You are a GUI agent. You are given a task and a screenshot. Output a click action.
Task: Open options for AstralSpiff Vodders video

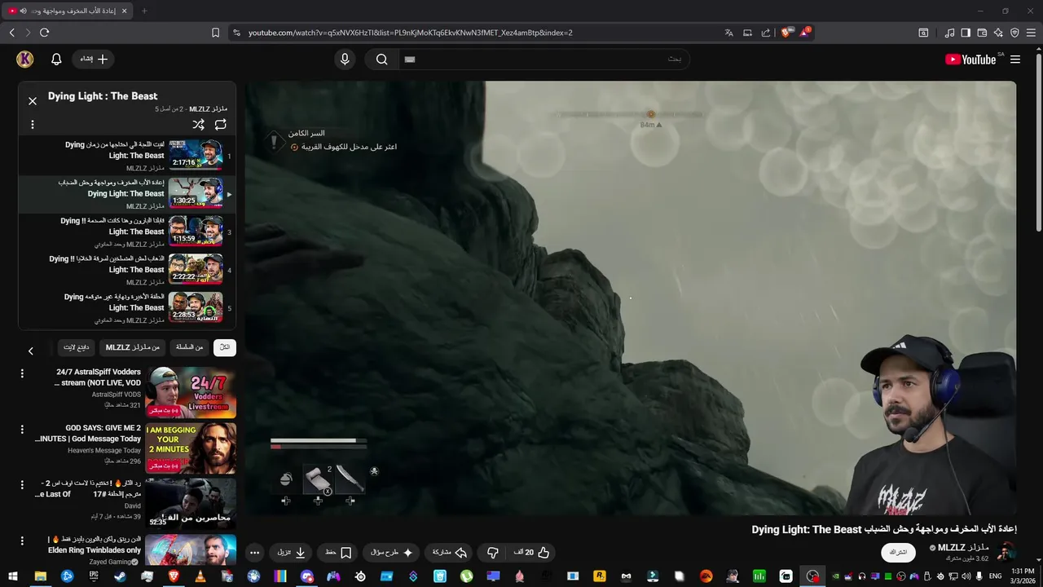[22, 373]
